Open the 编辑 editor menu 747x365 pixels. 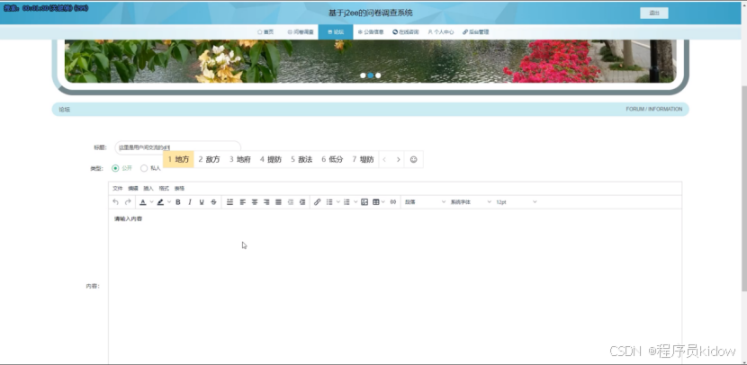point(133,189)
